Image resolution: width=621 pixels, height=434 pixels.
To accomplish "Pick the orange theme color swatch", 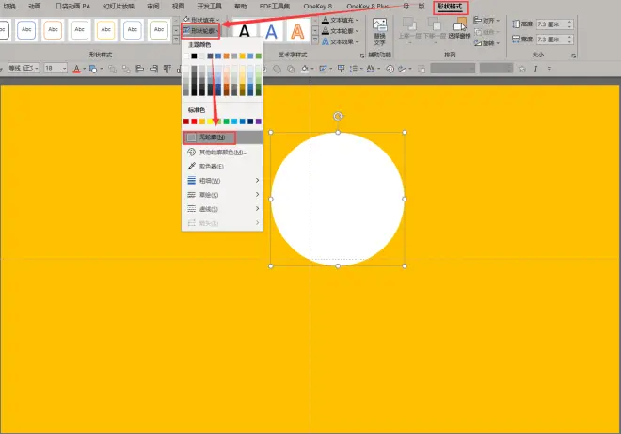I will click(226, 56).
